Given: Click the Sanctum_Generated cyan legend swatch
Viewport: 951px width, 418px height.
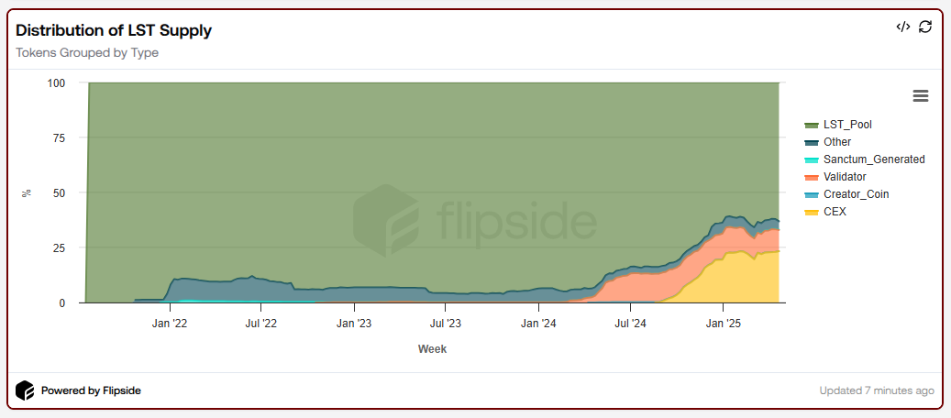Looking at the screenshot, I should [811, 159].
